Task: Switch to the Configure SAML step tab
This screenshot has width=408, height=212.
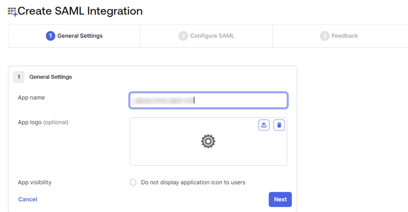Action: click(x=207, y=36)
